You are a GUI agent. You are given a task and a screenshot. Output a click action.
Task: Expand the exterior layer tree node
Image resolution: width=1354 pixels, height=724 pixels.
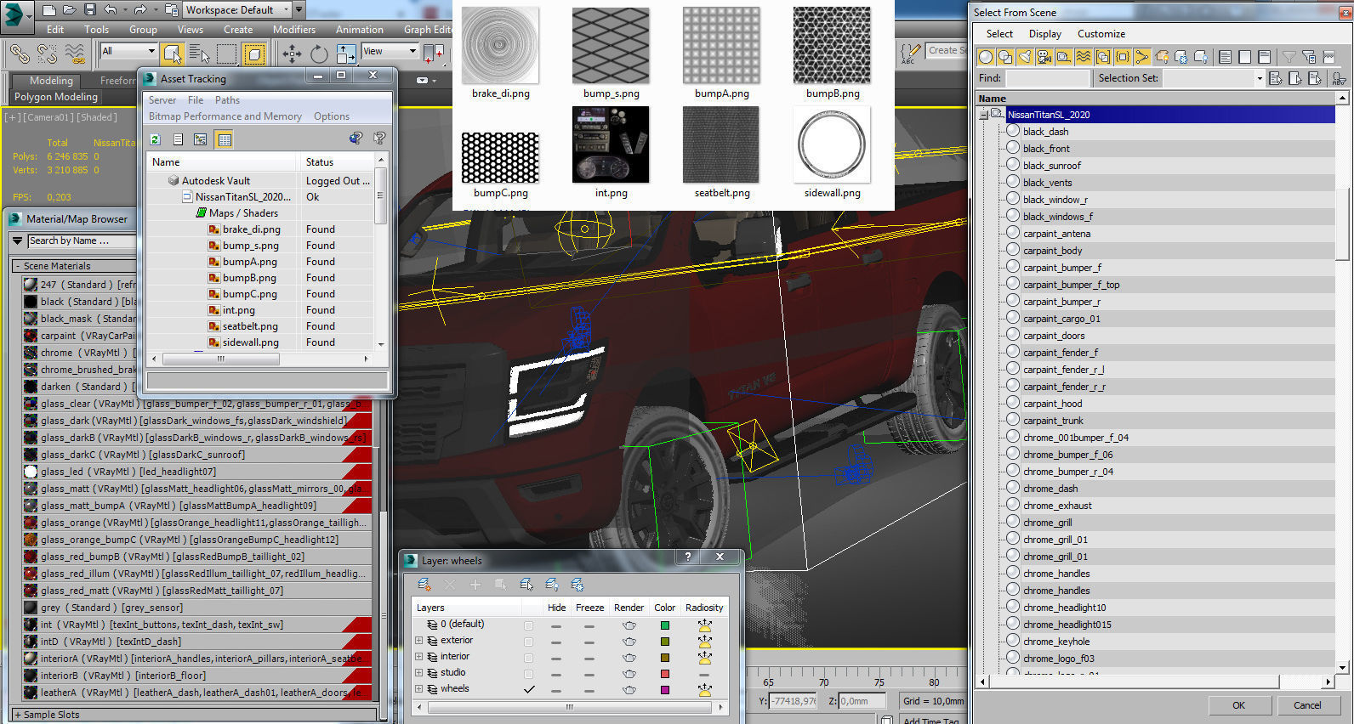(418, 641)
